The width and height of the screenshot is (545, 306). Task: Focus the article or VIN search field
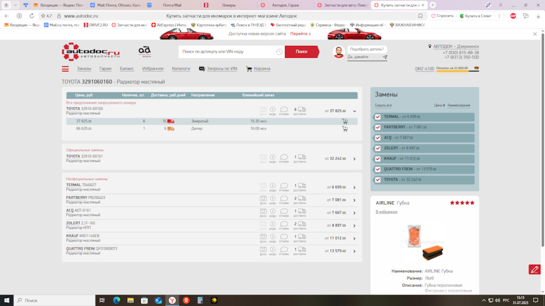coord(228,52)
